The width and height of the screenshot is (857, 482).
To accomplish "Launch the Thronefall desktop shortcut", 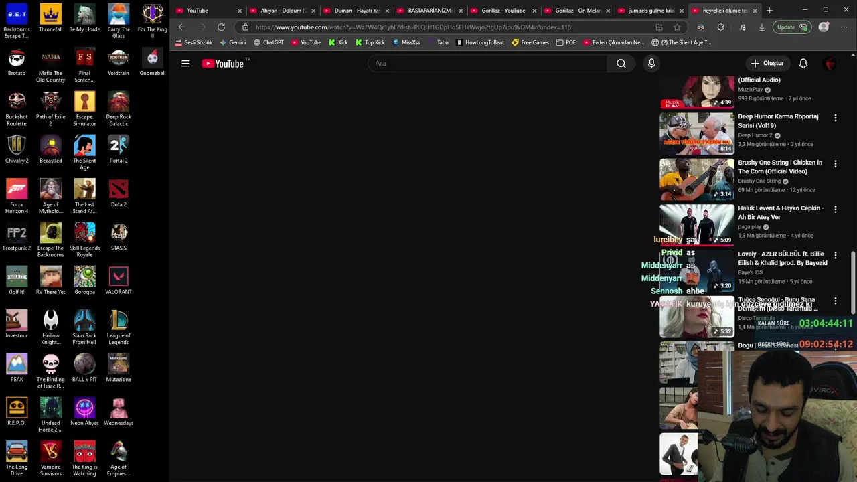I will click(x=51, y=18).
